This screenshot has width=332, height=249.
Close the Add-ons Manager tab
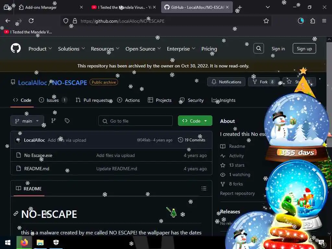(x=81, y=7)
